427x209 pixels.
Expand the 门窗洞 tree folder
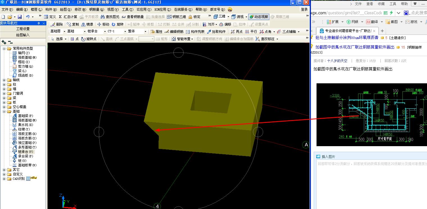[4, 93]
